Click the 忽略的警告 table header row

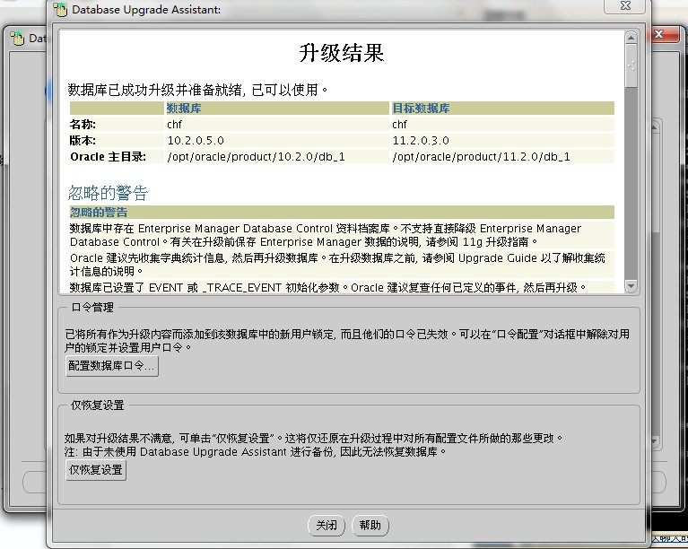coord(342,213)
